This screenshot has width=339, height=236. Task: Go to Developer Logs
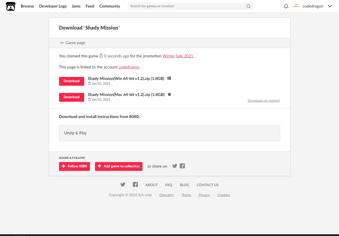tap(53, 6)
